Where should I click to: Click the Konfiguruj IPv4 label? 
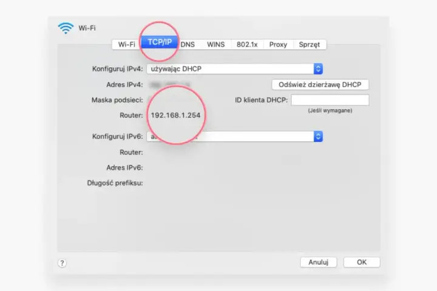pos(117,69)
